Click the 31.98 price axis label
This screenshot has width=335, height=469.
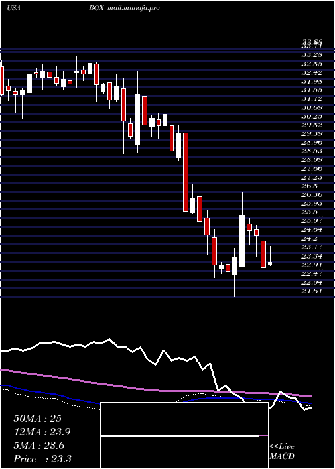click(312, 81)
